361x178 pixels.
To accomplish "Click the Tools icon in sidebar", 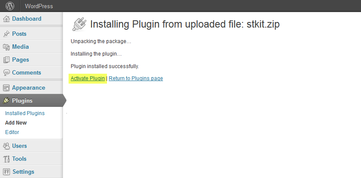I will (6, 159).
